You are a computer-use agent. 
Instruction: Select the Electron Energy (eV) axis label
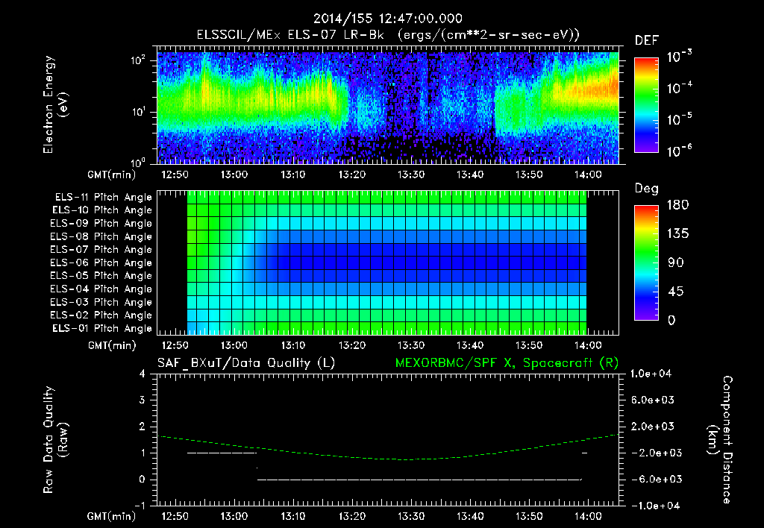(x=55, y=104)
